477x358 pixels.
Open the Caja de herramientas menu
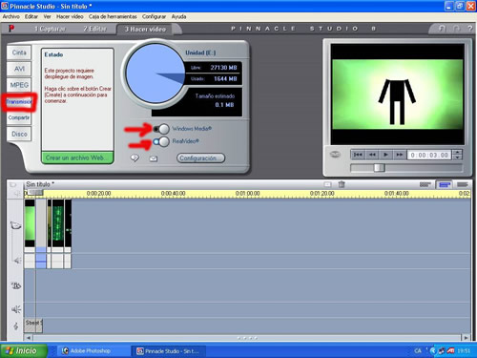tap(113, 16)
